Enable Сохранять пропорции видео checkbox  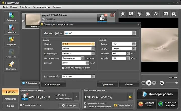click(x=63, y=68)
